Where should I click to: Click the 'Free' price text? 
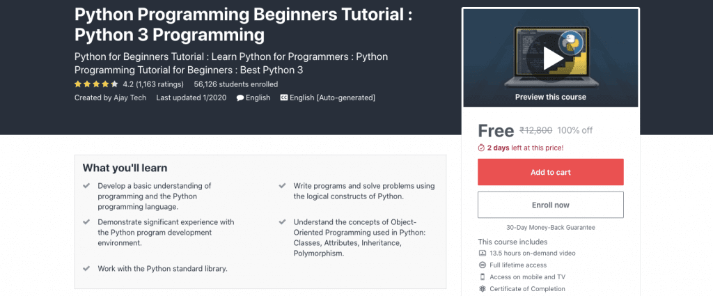(496, 130)
